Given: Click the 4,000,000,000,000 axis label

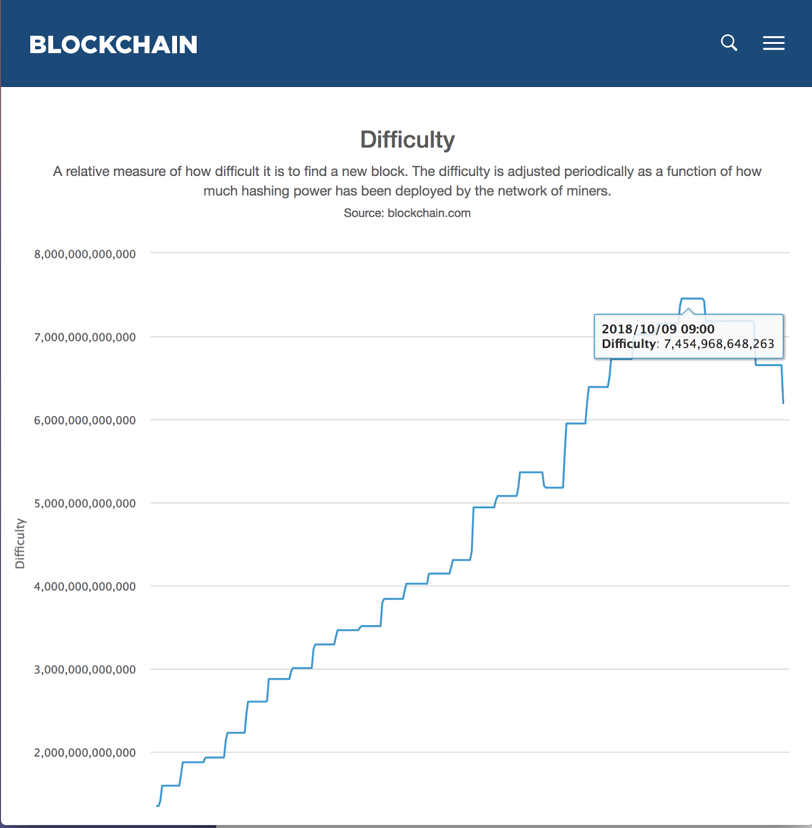Looking at the screenshot, I should 85,586.
